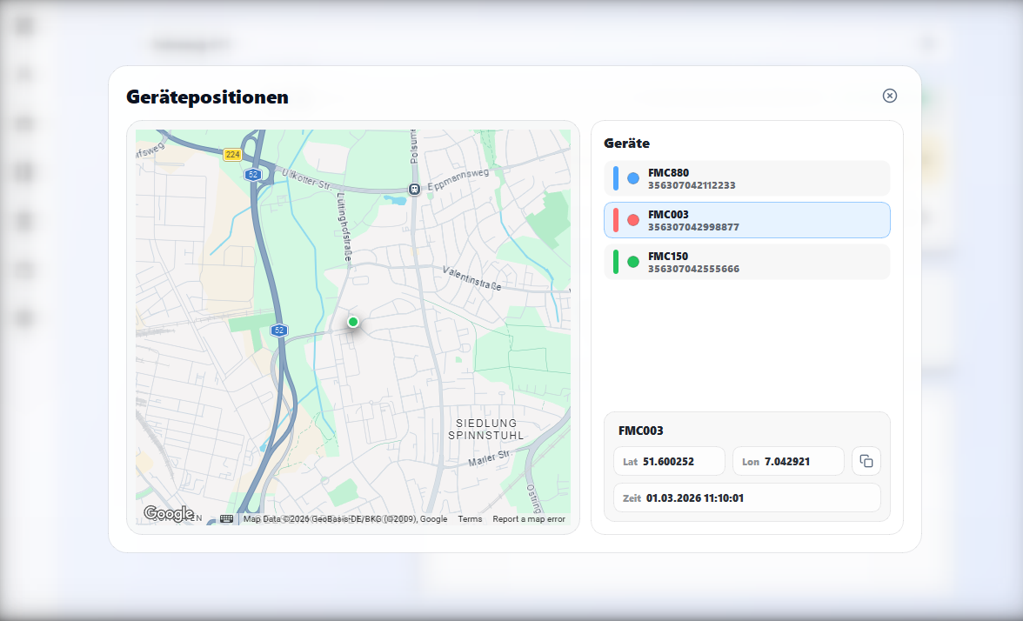Click the FMC003 heading in details card

tap(640, 431)
